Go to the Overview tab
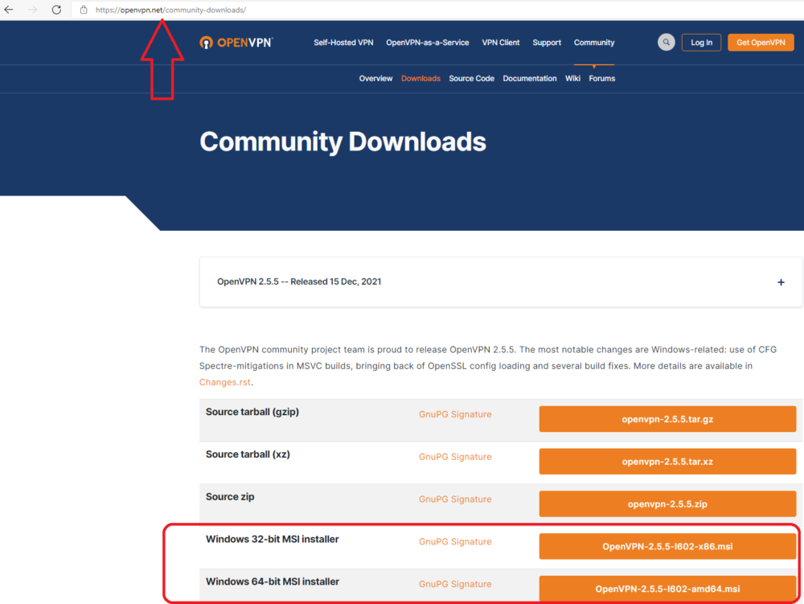 375,79
